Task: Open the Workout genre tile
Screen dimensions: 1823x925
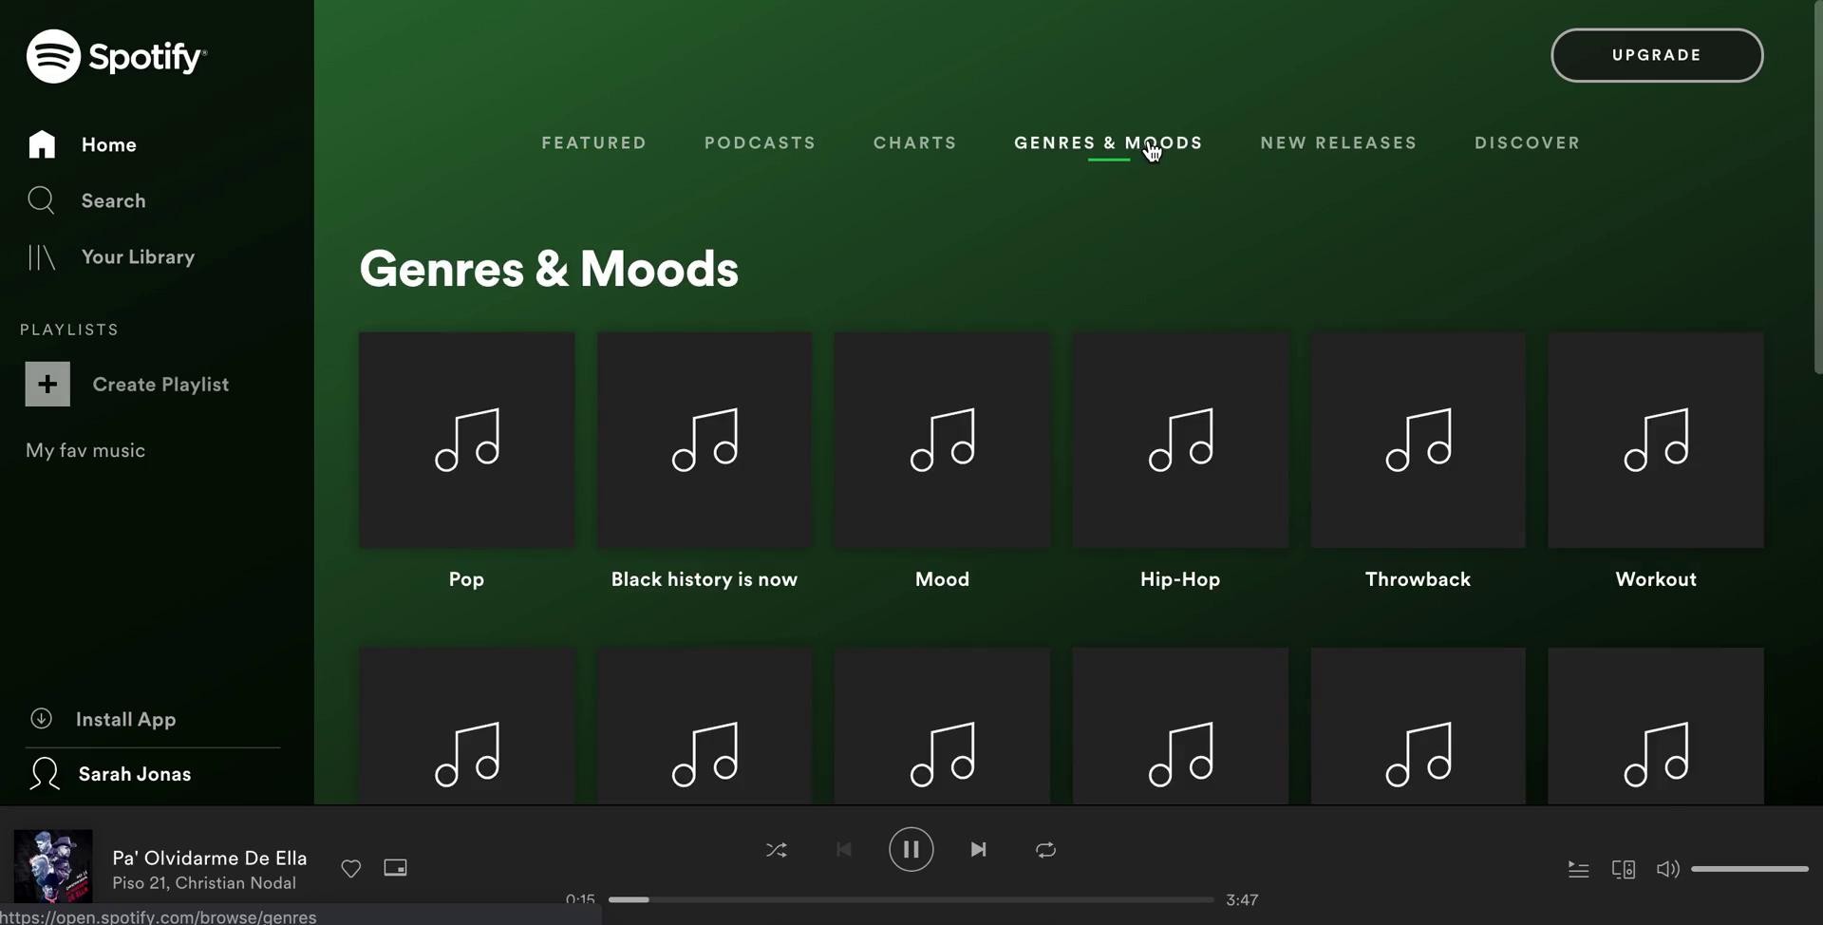Action: (1656, 440)
